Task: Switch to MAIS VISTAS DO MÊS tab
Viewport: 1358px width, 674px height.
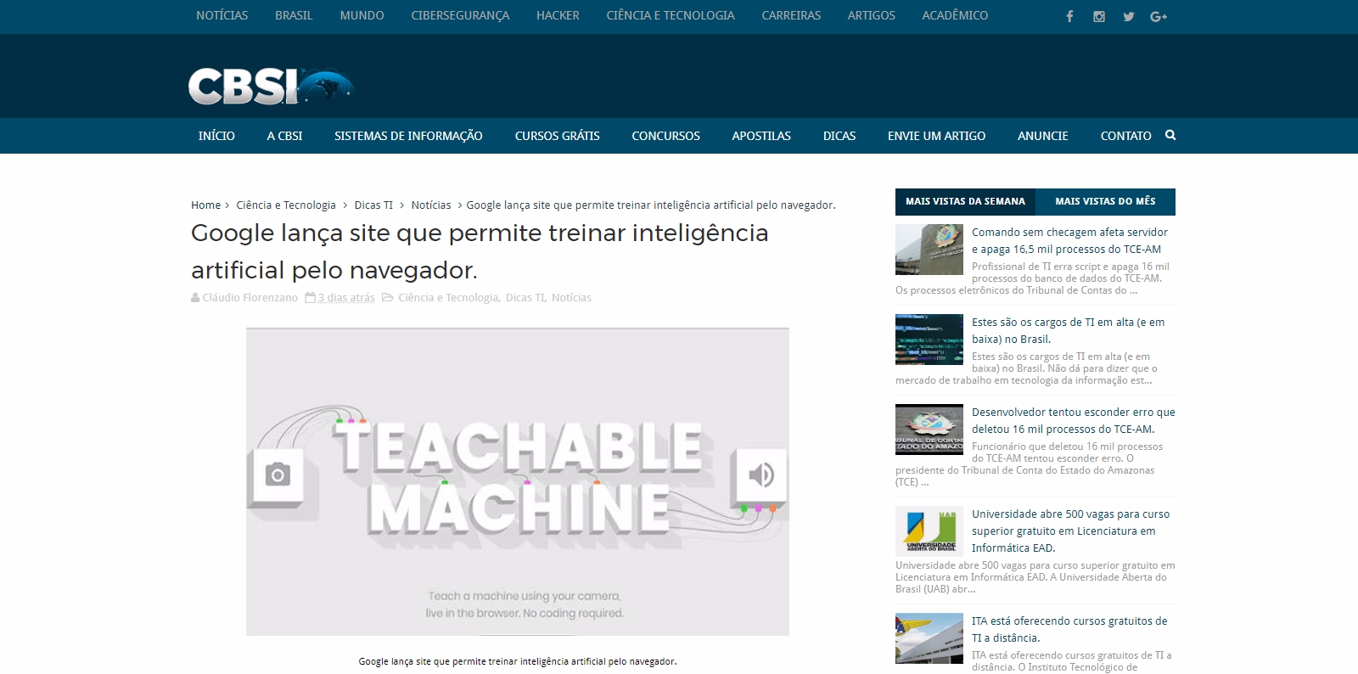Action: tap(1105, 201)
